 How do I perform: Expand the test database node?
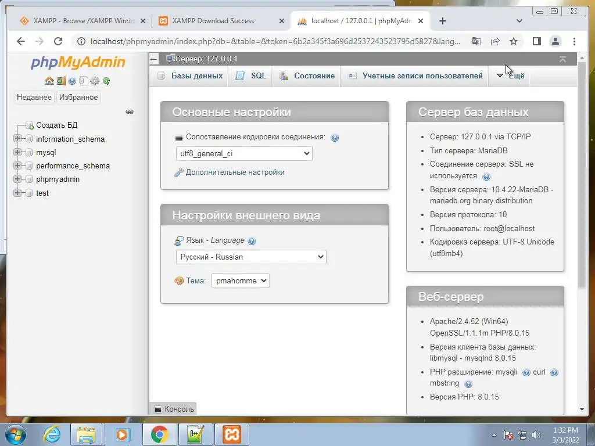(17, 193)
